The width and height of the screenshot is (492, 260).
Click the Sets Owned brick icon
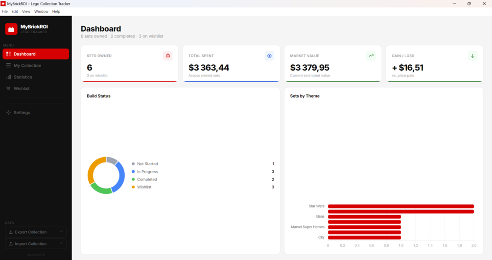point(168,56)
